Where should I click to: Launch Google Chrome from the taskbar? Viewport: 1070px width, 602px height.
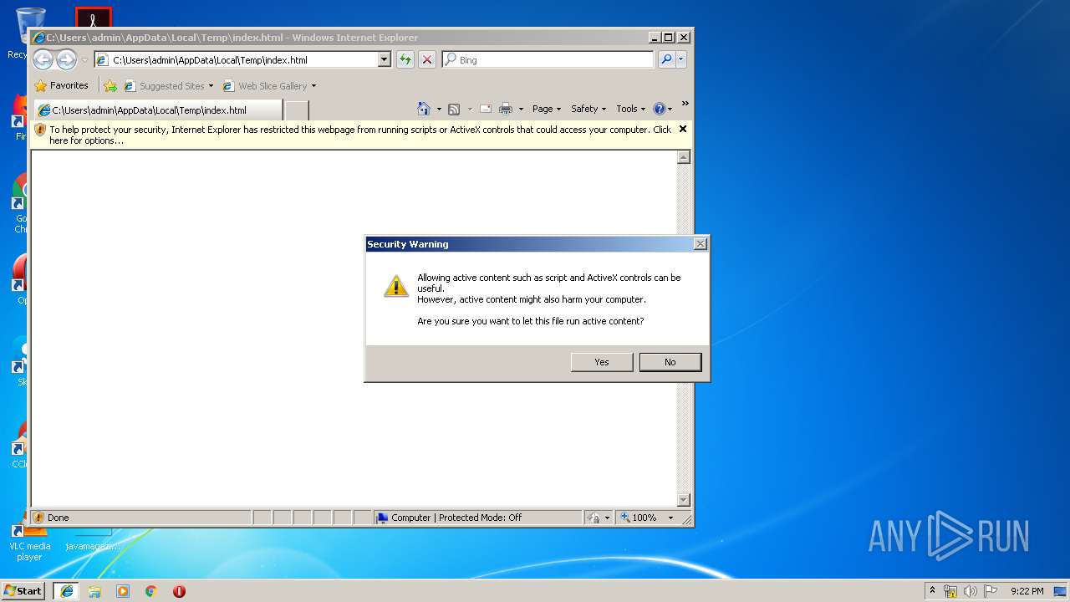151,591
